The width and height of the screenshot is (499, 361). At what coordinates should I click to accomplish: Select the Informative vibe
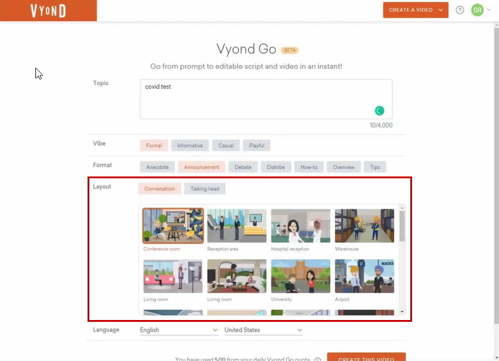pos(190,145)
